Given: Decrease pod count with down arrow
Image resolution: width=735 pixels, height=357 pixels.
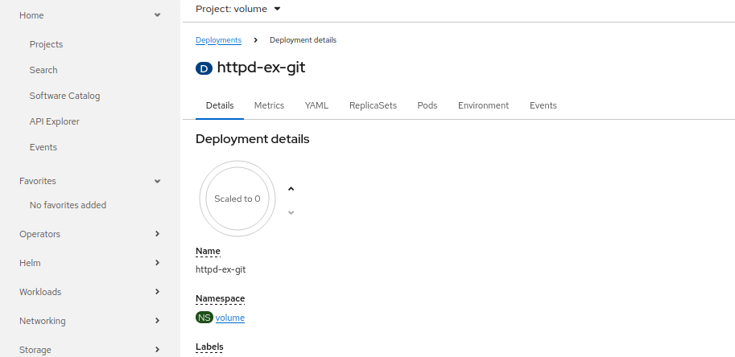Looking at the screenshot, I should coord(291,212).
